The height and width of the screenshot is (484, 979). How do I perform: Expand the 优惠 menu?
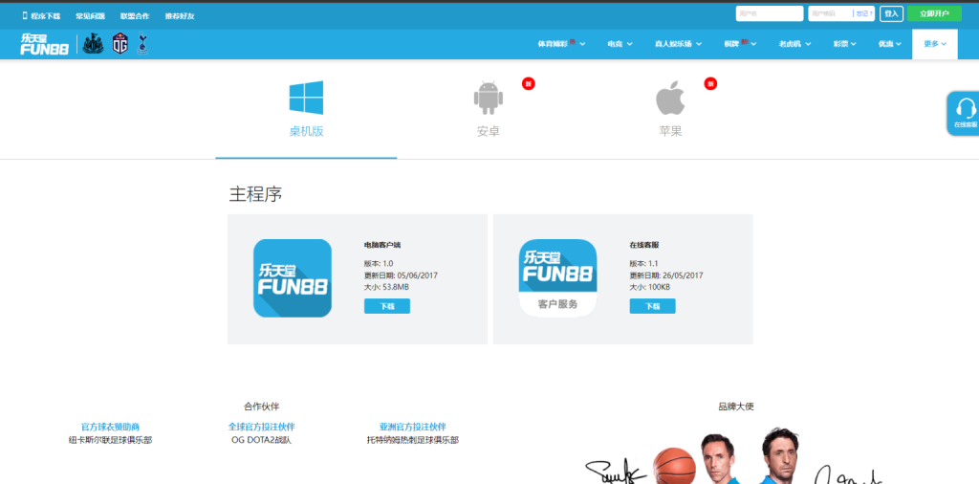pyautogui.click(x=890, y=44)
